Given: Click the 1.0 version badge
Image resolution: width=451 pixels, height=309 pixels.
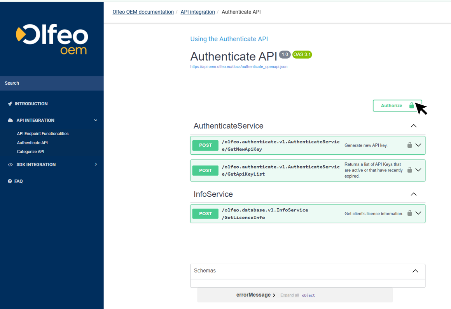Looking at the screenshot, I should 285,54.
